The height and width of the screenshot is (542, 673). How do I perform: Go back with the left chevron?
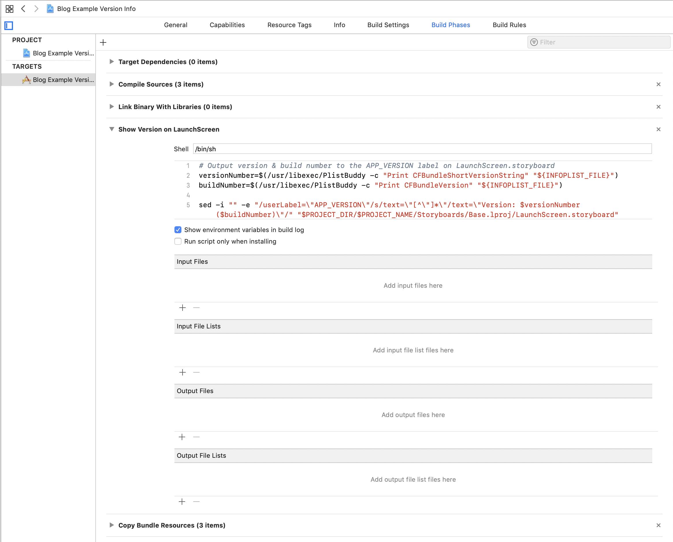23,8
